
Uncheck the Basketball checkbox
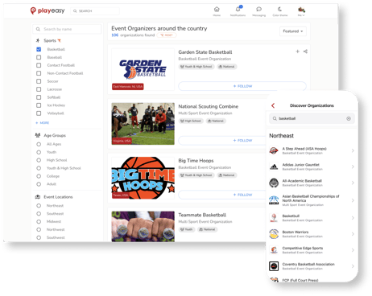click(39, 49)
